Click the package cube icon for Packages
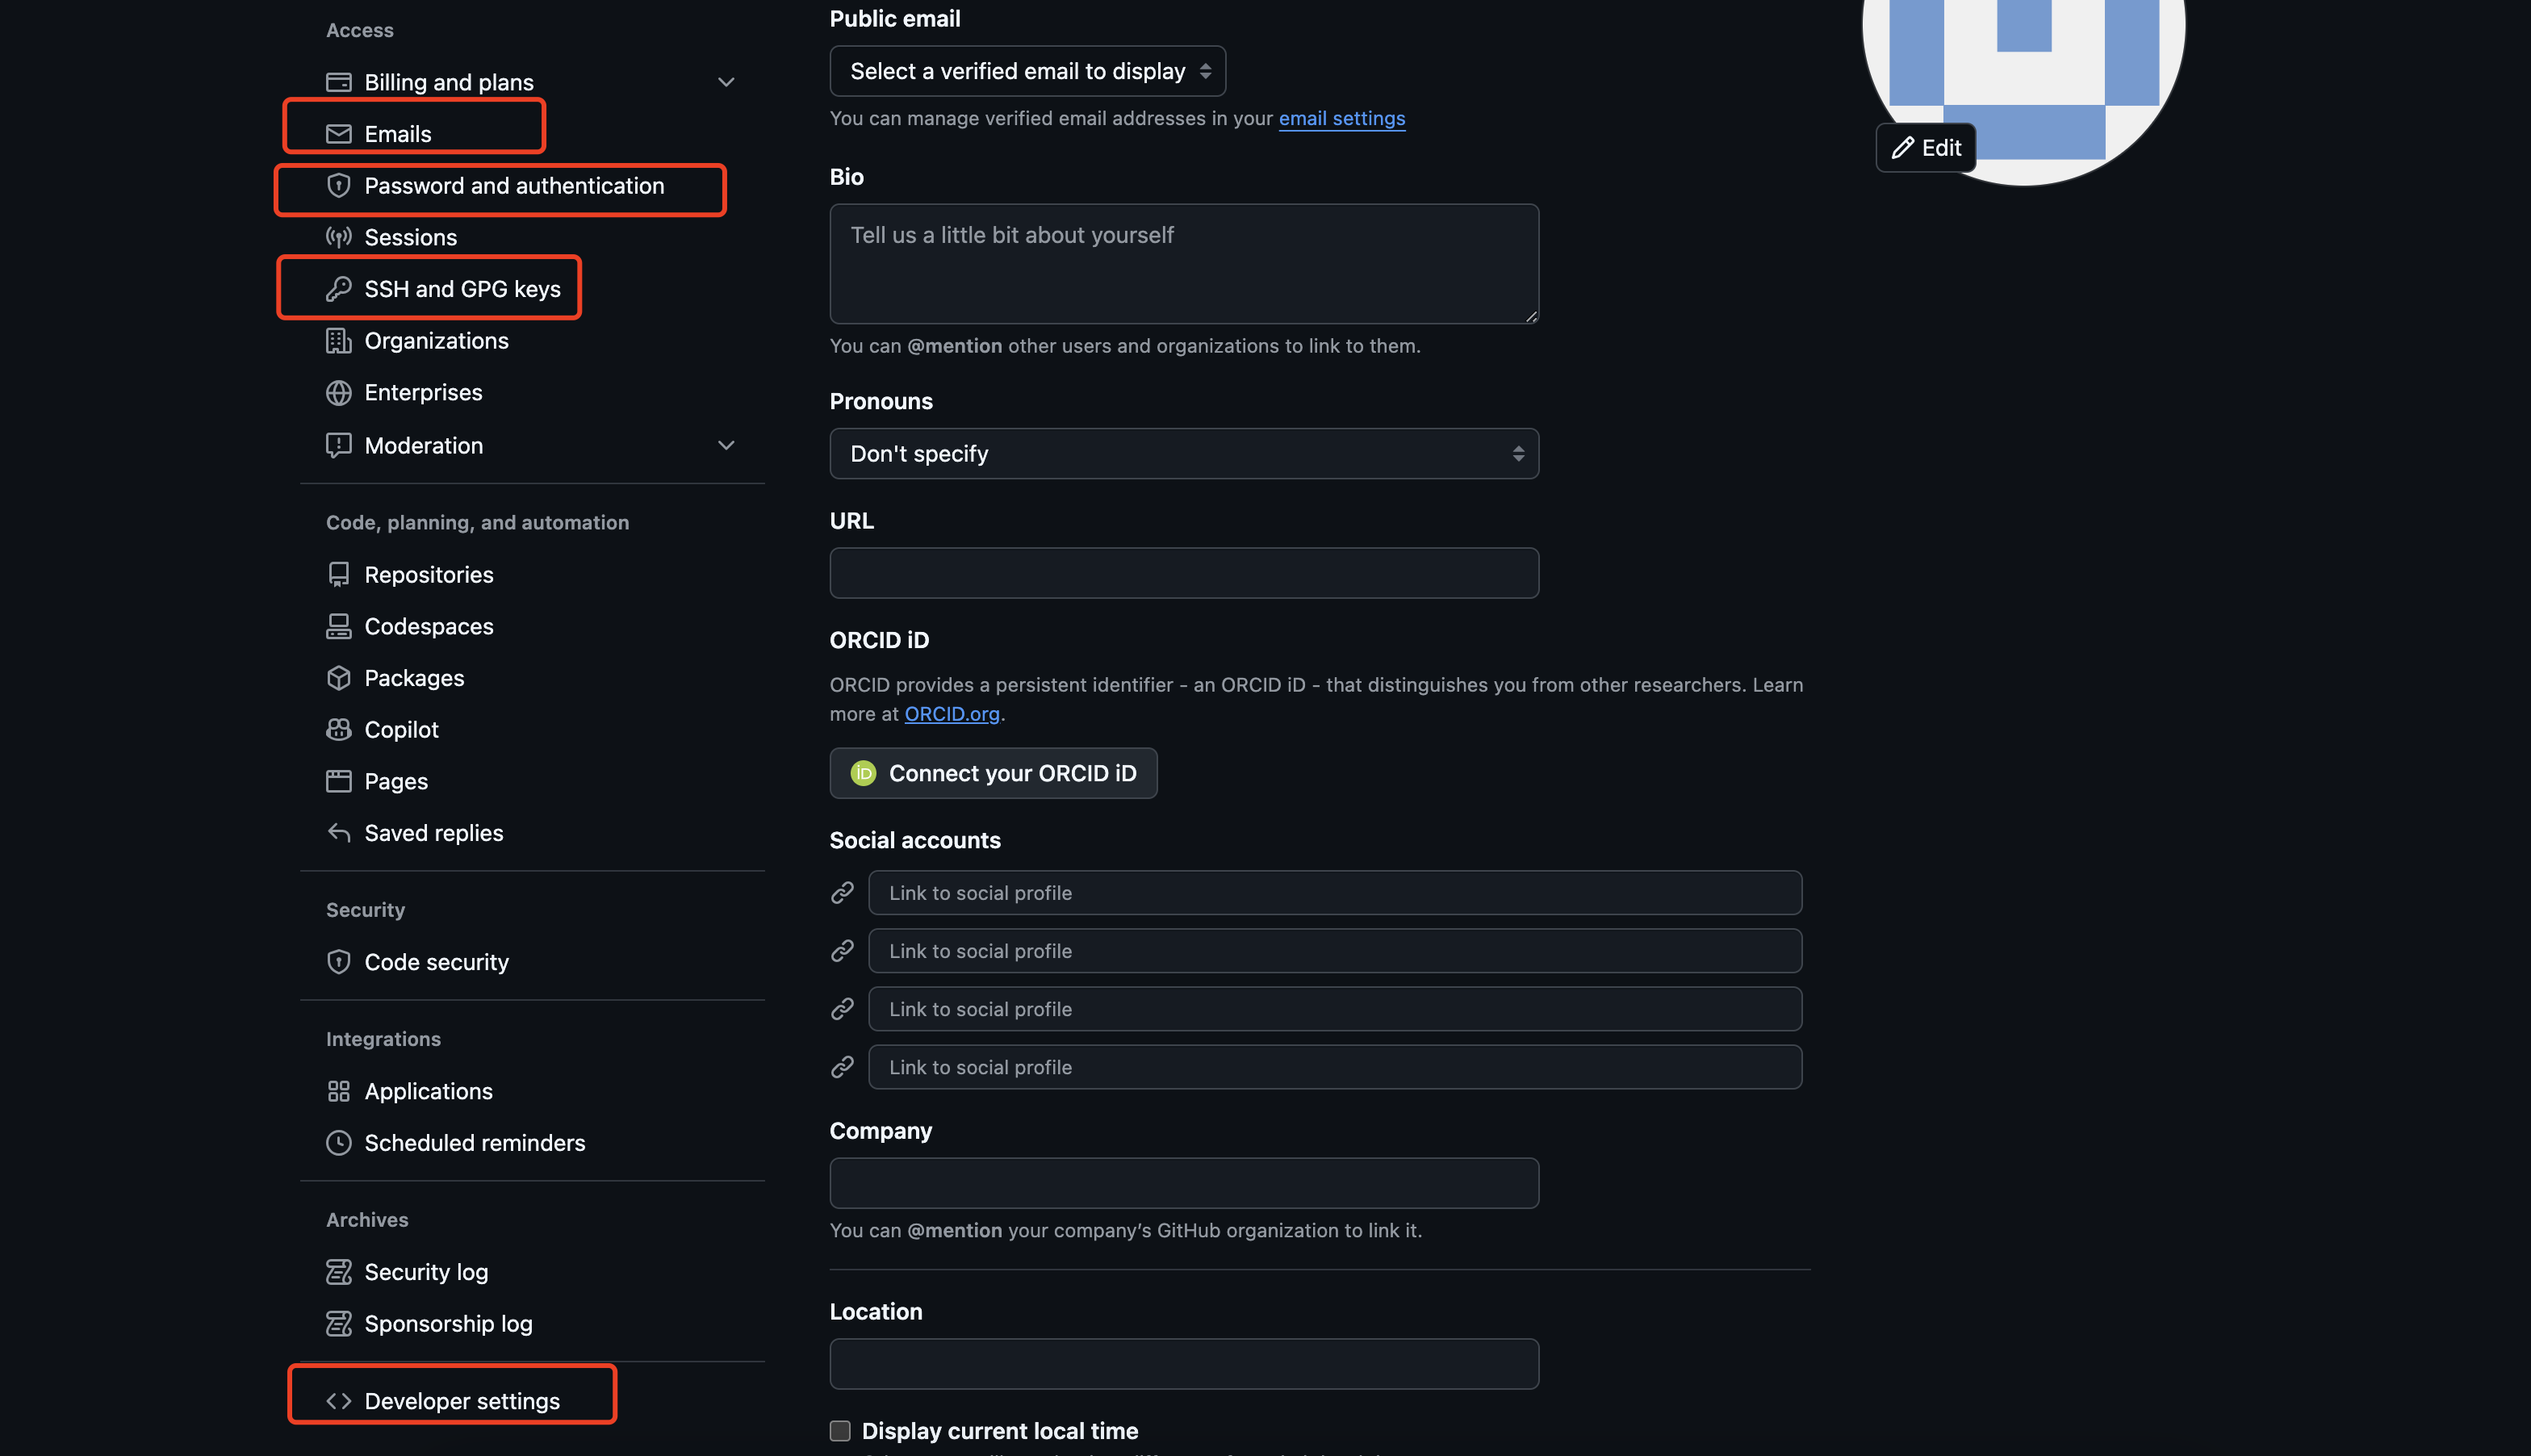 pos(338,678)
